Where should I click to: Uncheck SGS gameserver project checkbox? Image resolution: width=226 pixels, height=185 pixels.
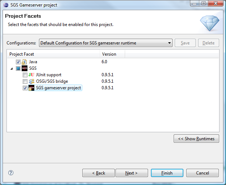[25, 88]
